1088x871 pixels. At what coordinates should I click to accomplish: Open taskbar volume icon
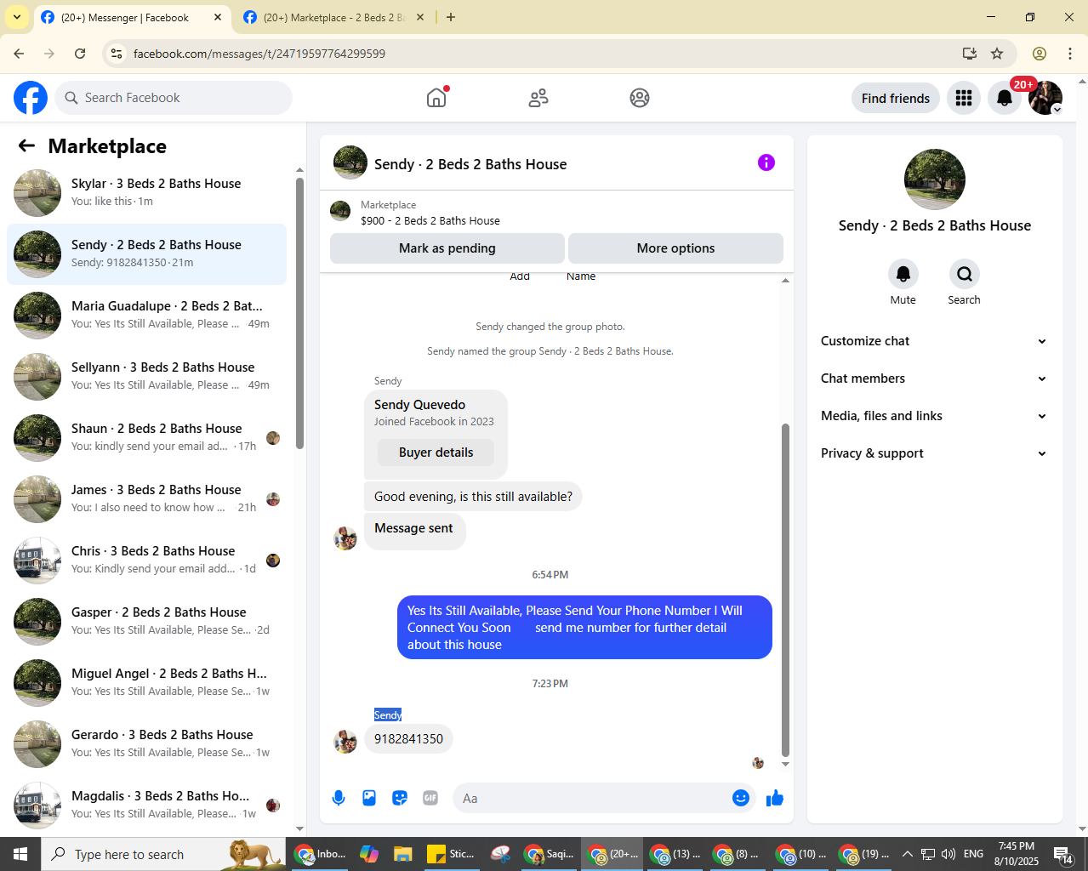[x=948, y=854]
